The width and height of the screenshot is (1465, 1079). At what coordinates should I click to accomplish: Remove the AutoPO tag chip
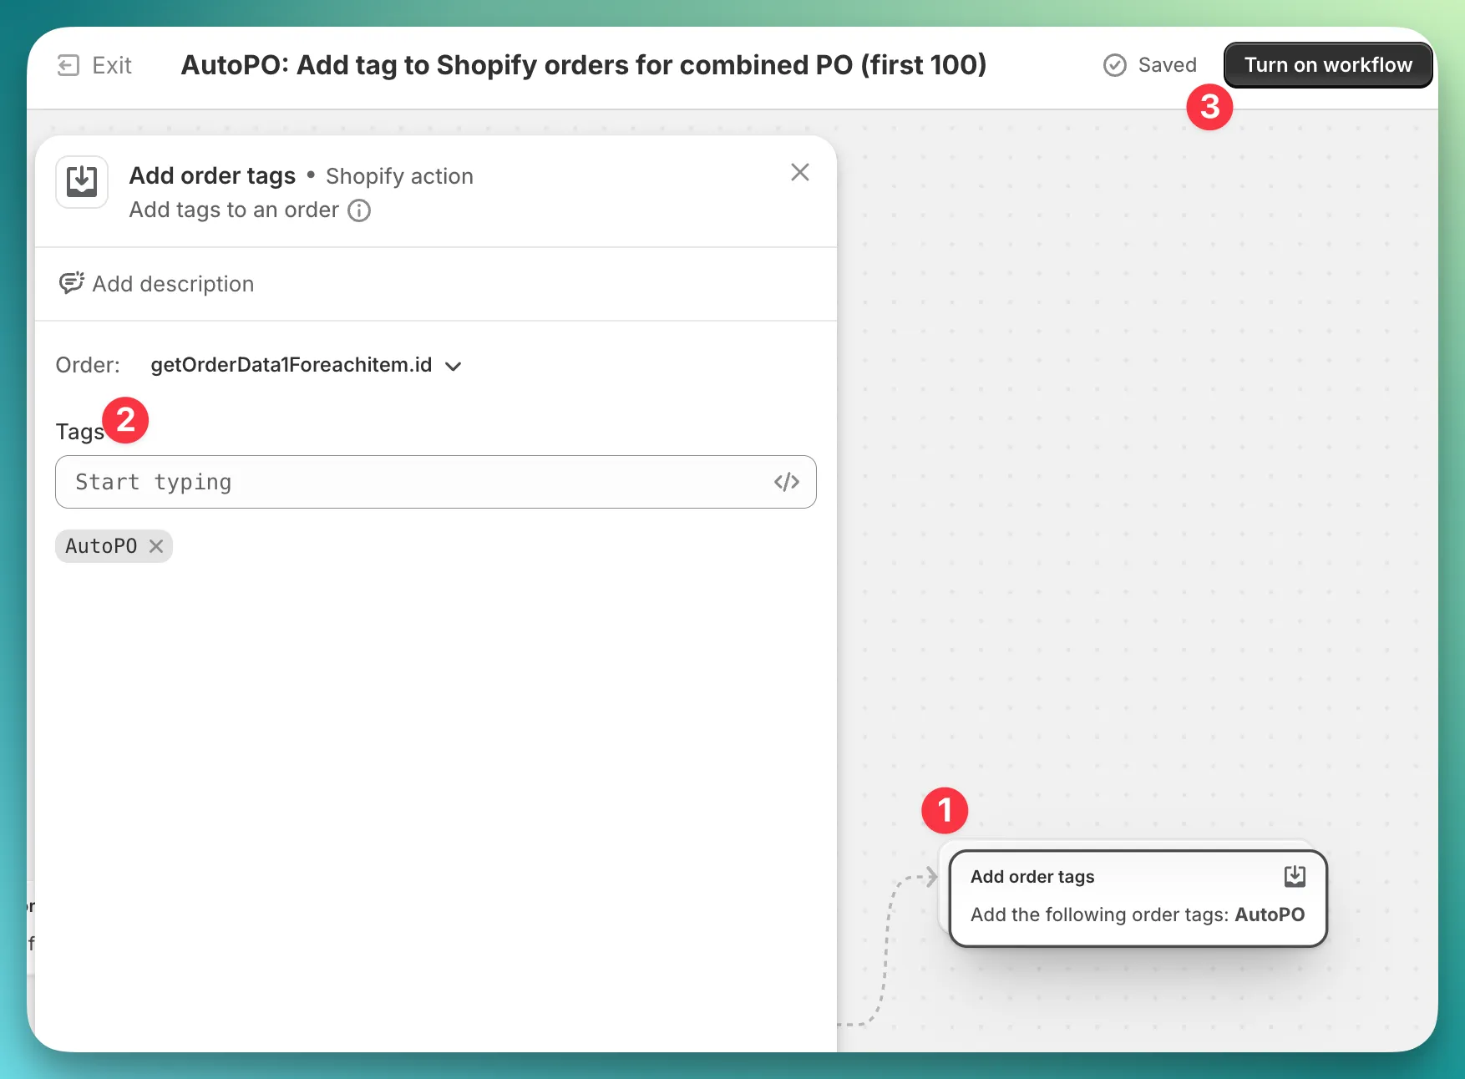click(x=156, y=546)
